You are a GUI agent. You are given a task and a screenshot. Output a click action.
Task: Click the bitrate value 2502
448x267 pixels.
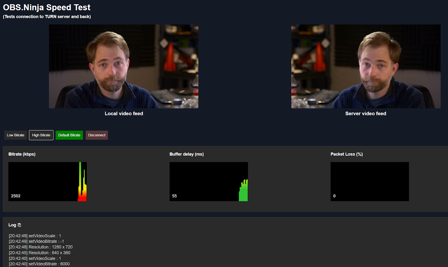point(16,196)
